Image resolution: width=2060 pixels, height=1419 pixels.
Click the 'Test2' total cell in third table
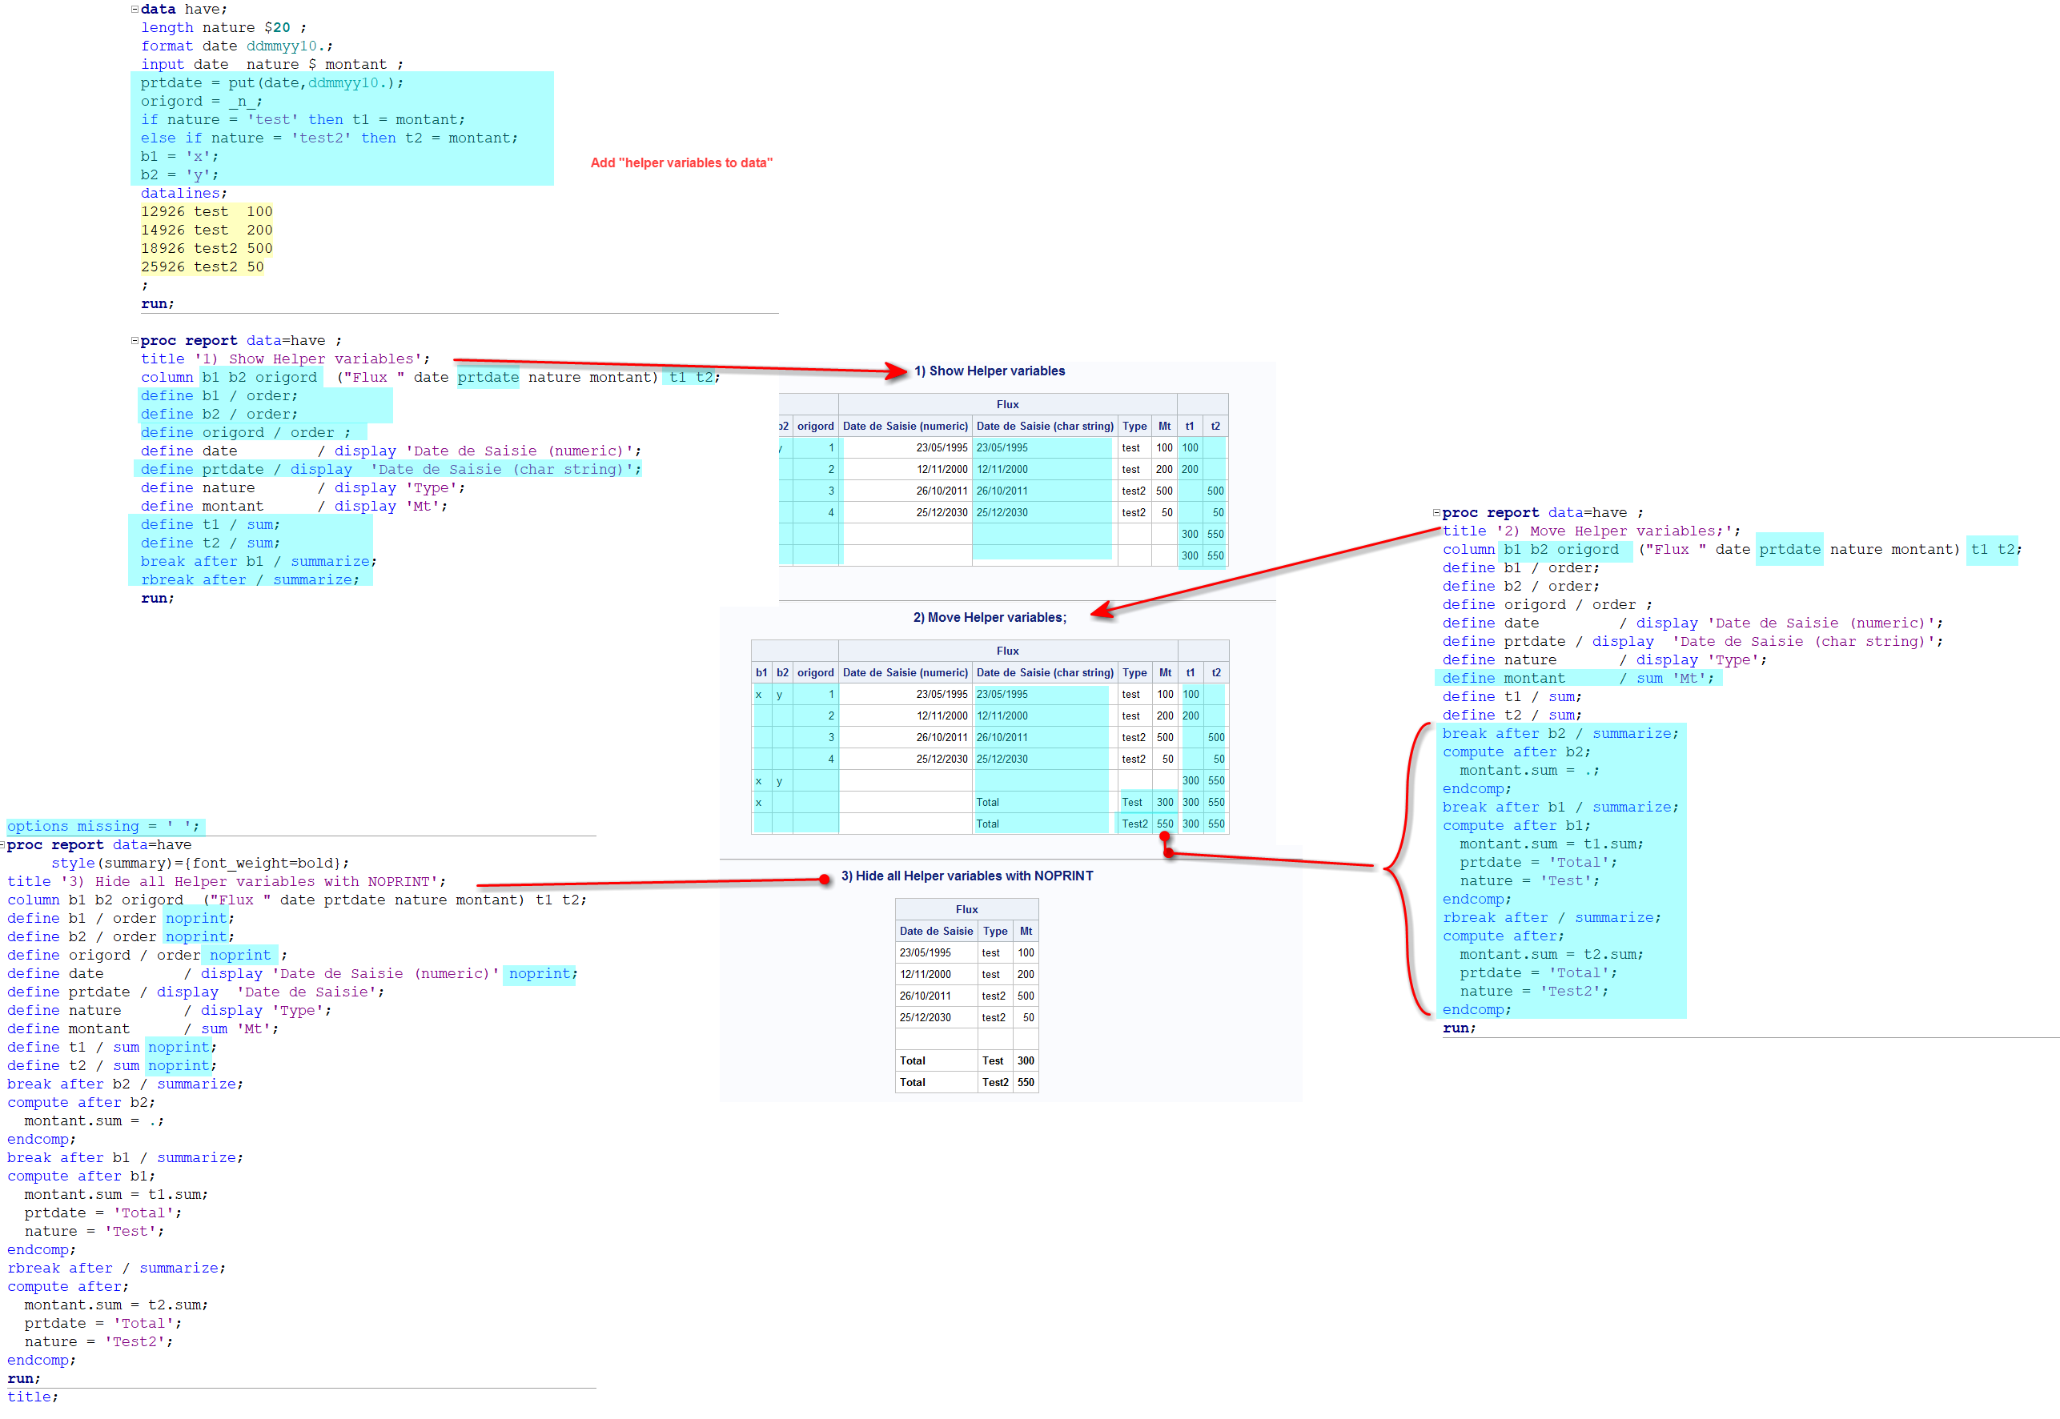click(994, 1082)
